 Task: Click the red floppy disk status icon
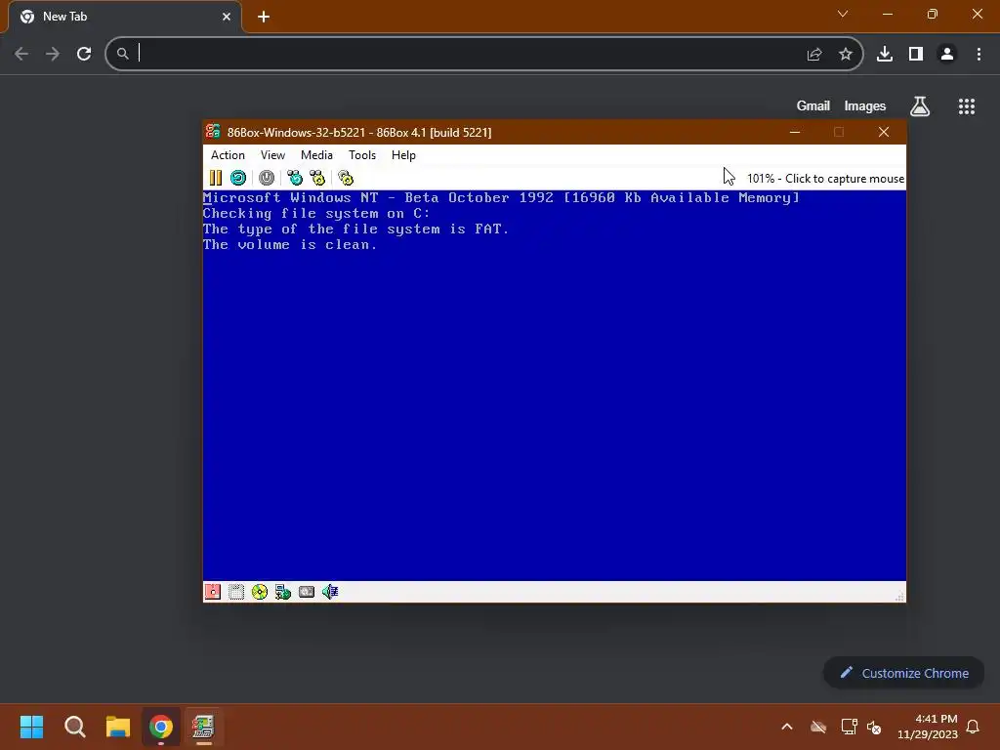212,592
